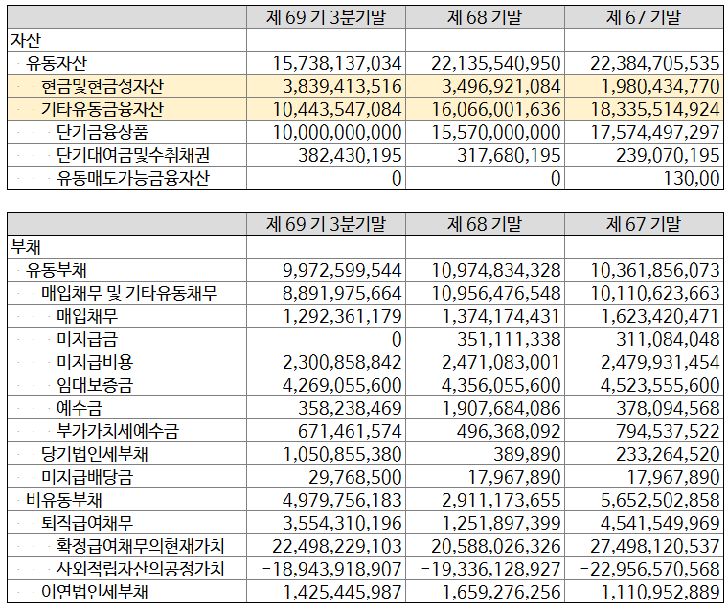Select the 미지급배당금 row label
Screen dimensions: 728x610
click(87, 477)
